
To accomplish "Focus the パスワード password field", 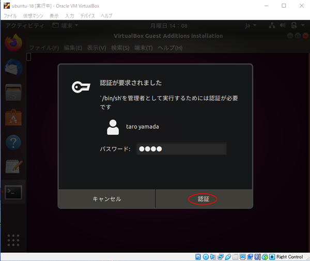I will tap(181, 149).
